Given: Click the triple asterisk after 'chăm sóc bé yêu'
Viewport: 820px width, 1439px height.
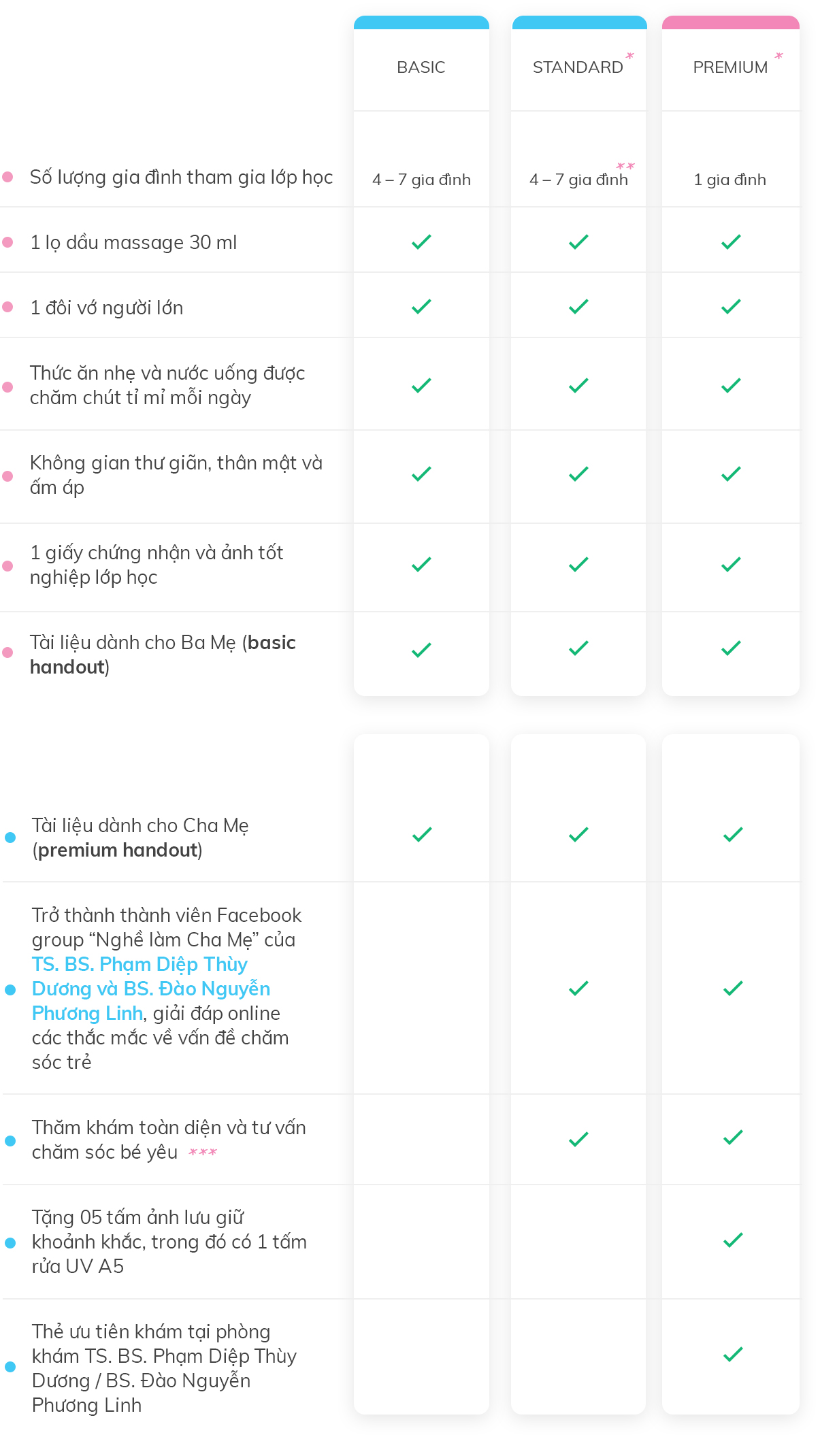Looking at the screenshot, I should [x=203, y=1153].
